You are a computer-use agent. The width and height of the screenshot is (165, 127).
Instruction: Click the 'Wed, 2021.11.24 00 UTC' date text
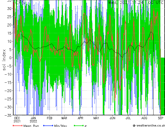coord(136,2)
